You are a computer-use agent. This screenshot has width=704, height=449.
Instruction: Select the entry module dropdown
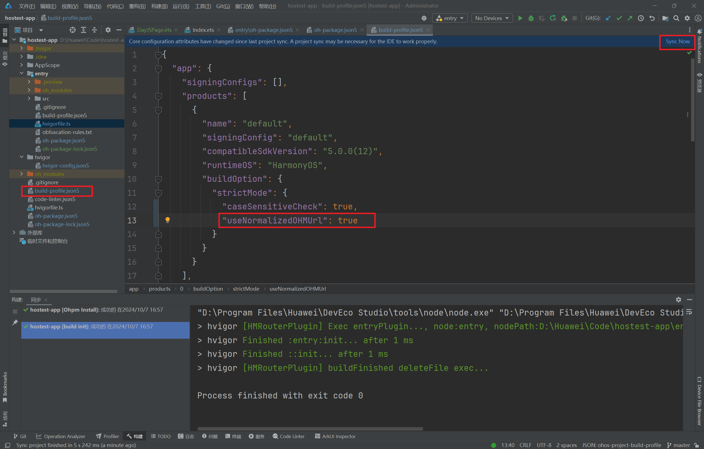[449, 18]
